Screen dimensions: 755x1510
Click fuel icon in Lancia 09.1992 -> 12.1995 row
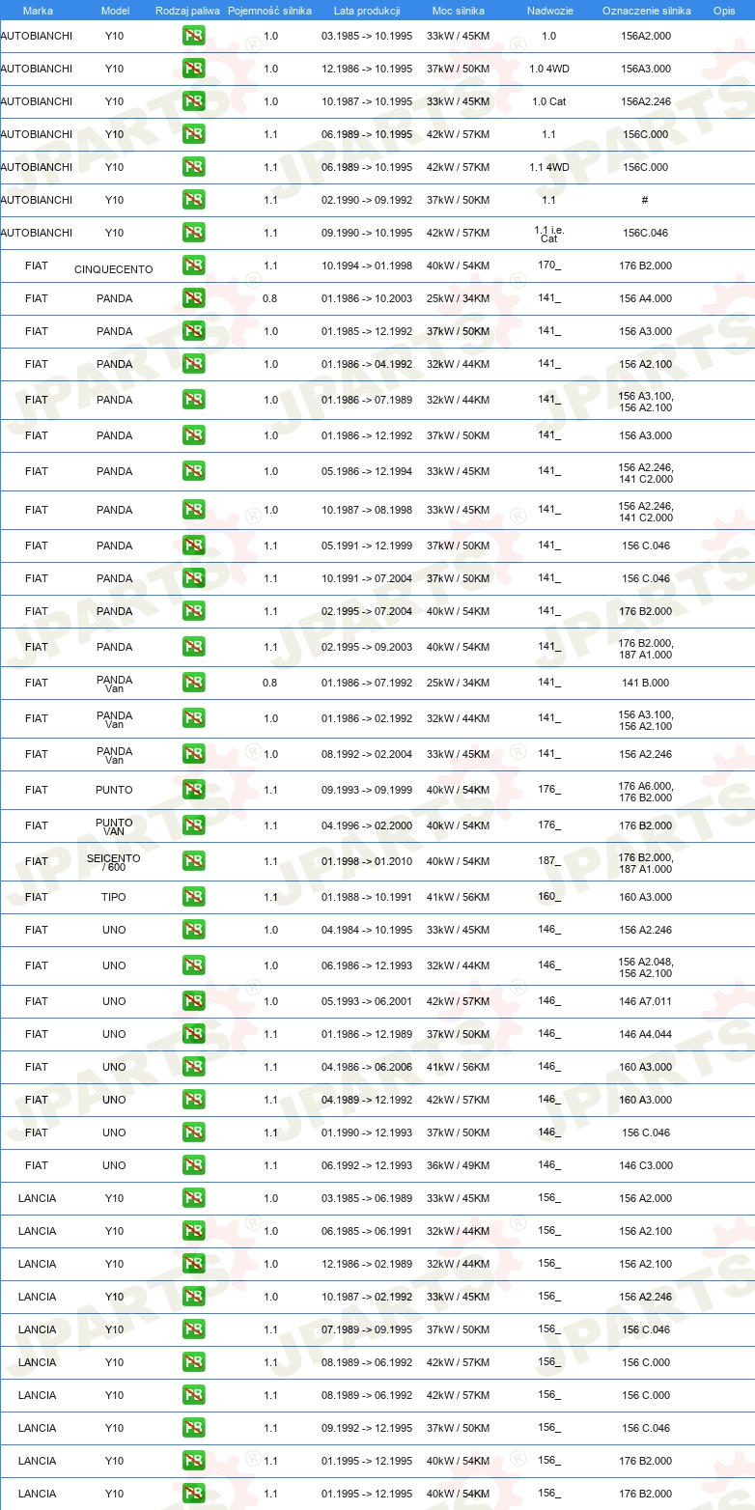(193, 1428)
